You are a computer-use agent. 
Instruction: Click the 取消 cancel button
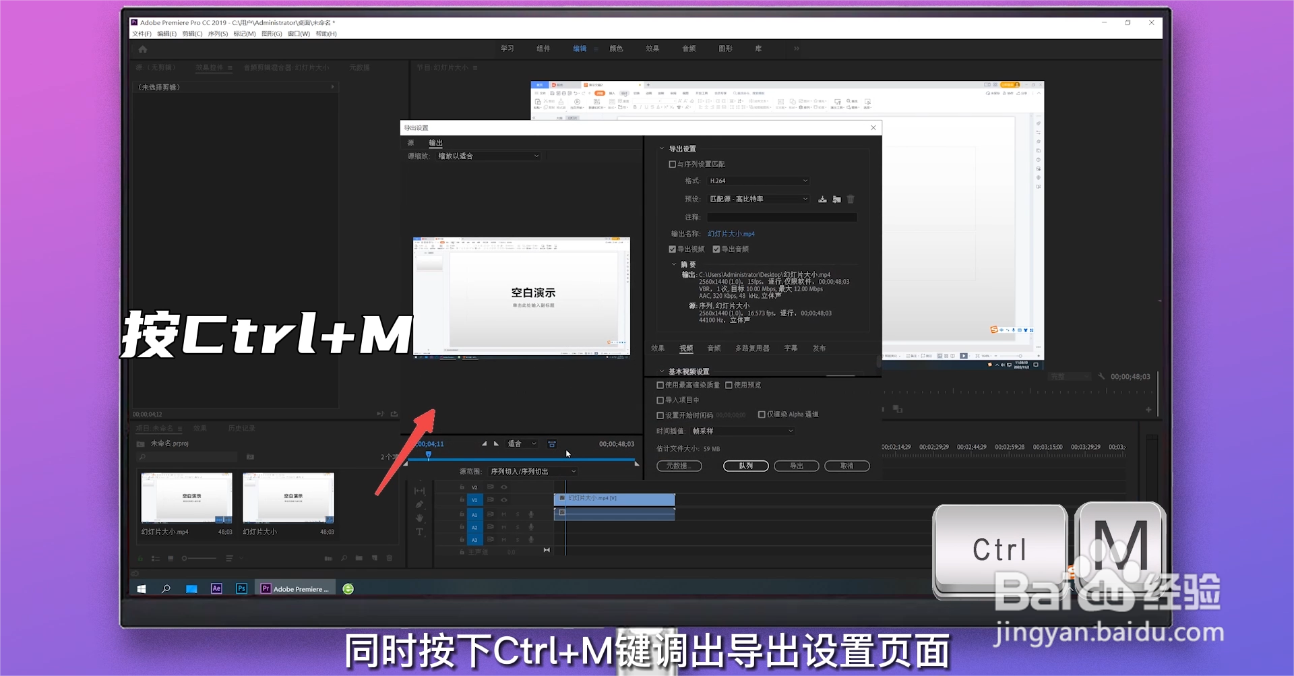pyautogui.click(x=846, y=466)
